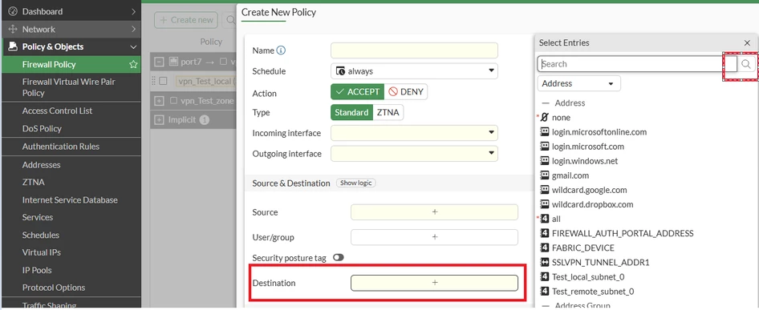Click login.microsoftonline.com FQDN icon
Viewport: 759px width, 310px height.
[545, 132]
